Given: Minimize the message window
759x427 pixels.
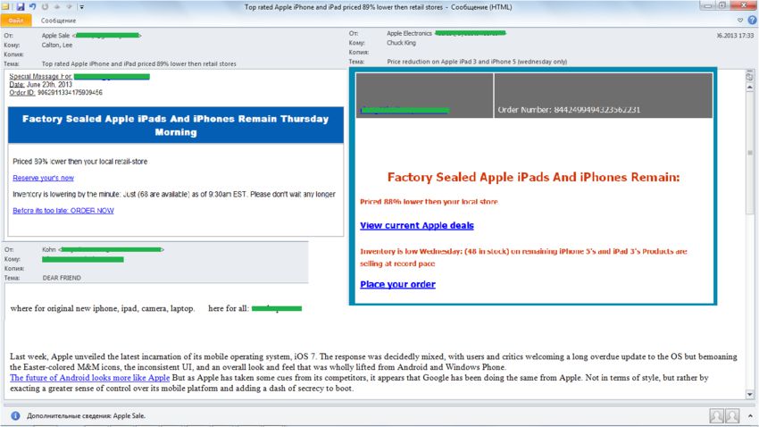Looking at the screenshot, I should (x=708, y=6).
